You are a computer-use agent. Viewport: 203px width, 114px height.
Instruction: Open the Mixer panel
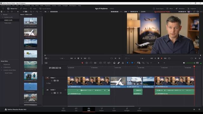pos(170,9)
